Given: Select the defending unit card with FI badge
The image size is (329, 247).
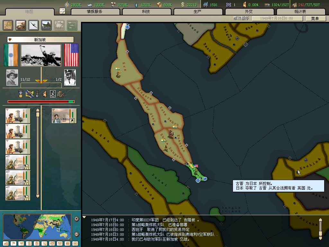Looking at the screenshot, I should pos(64,116).
